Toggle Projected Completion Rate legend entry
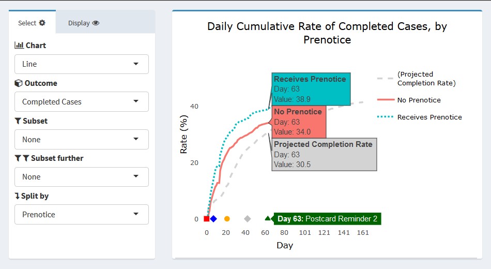Screen dimensions: 491x269 pos(426,79)
